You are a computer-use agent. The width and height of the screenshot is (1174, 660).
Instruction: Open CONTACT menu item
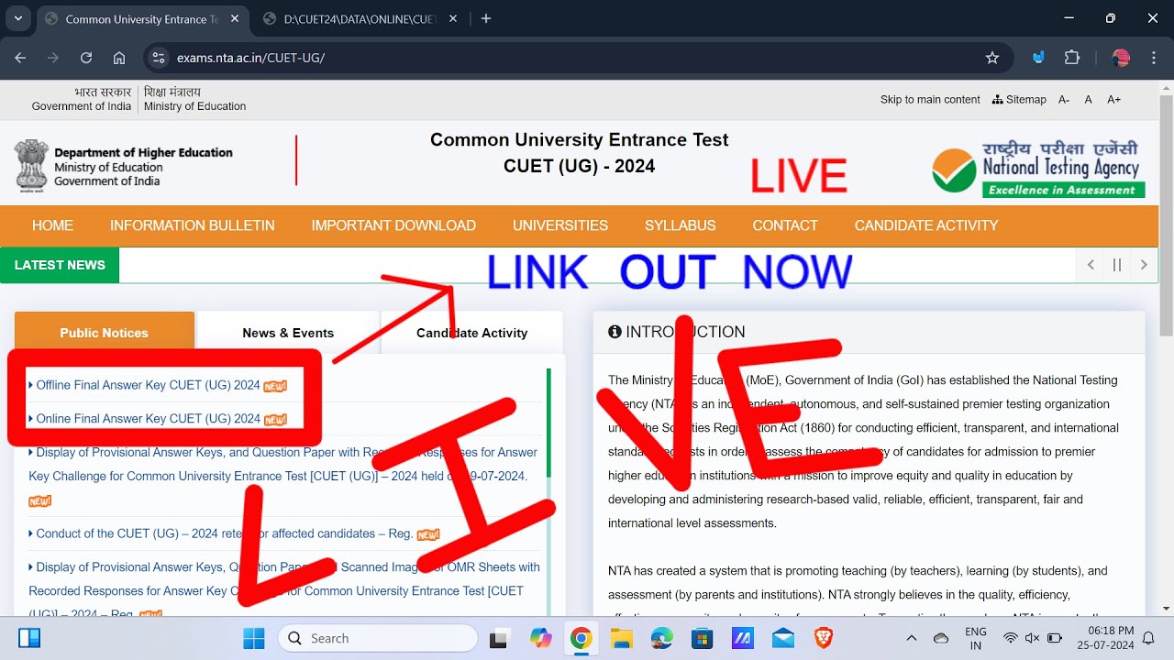click(x=785, y=225)
